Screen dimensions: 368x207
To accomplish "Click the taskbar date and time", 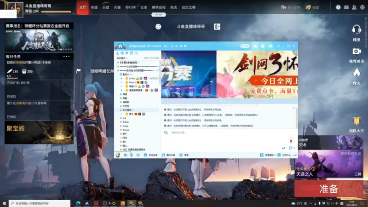I will tap(351, 203).
